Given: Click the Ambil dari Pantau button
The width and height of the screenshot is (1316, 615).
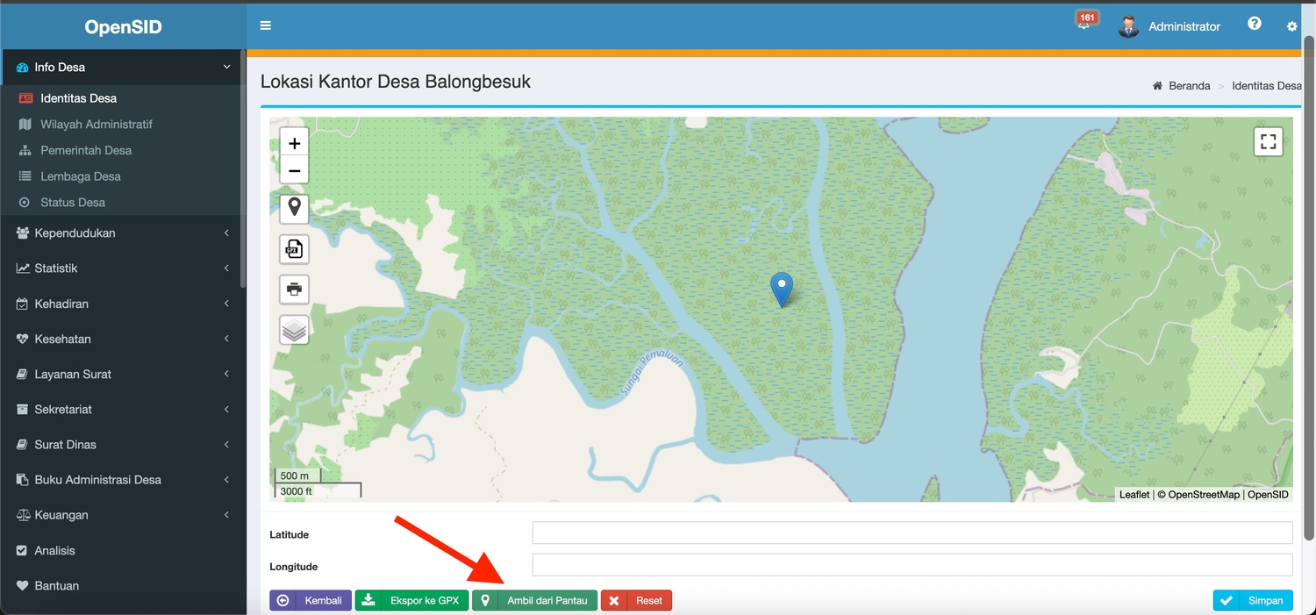Looking at the screenshot, I should [x=535, y=601].
